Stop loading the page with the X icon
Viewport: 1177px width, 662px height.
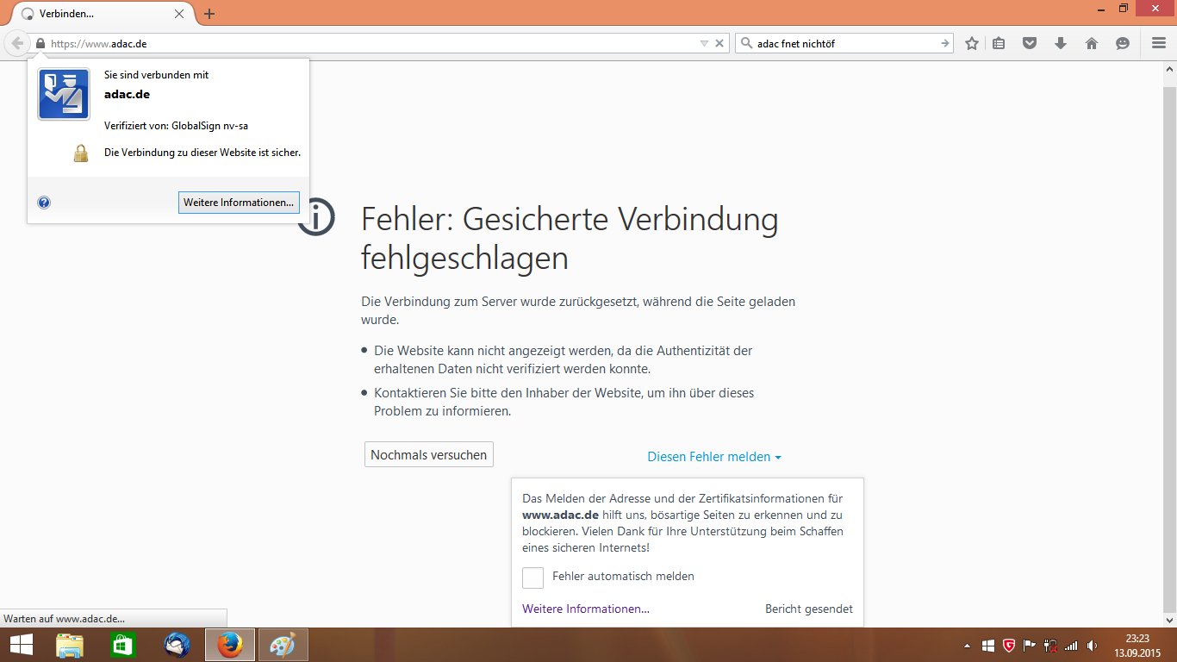point(719,43)
